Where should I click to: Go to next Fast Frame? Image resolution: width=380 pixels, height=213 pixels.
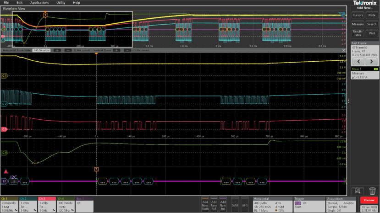click(371, 61)
